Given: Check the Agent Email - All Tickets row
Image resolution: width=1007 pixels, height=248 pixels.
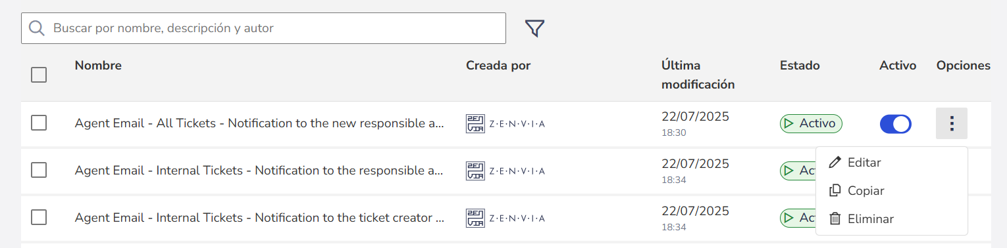Looking at the screenshot, I should (x=39, y=123).
